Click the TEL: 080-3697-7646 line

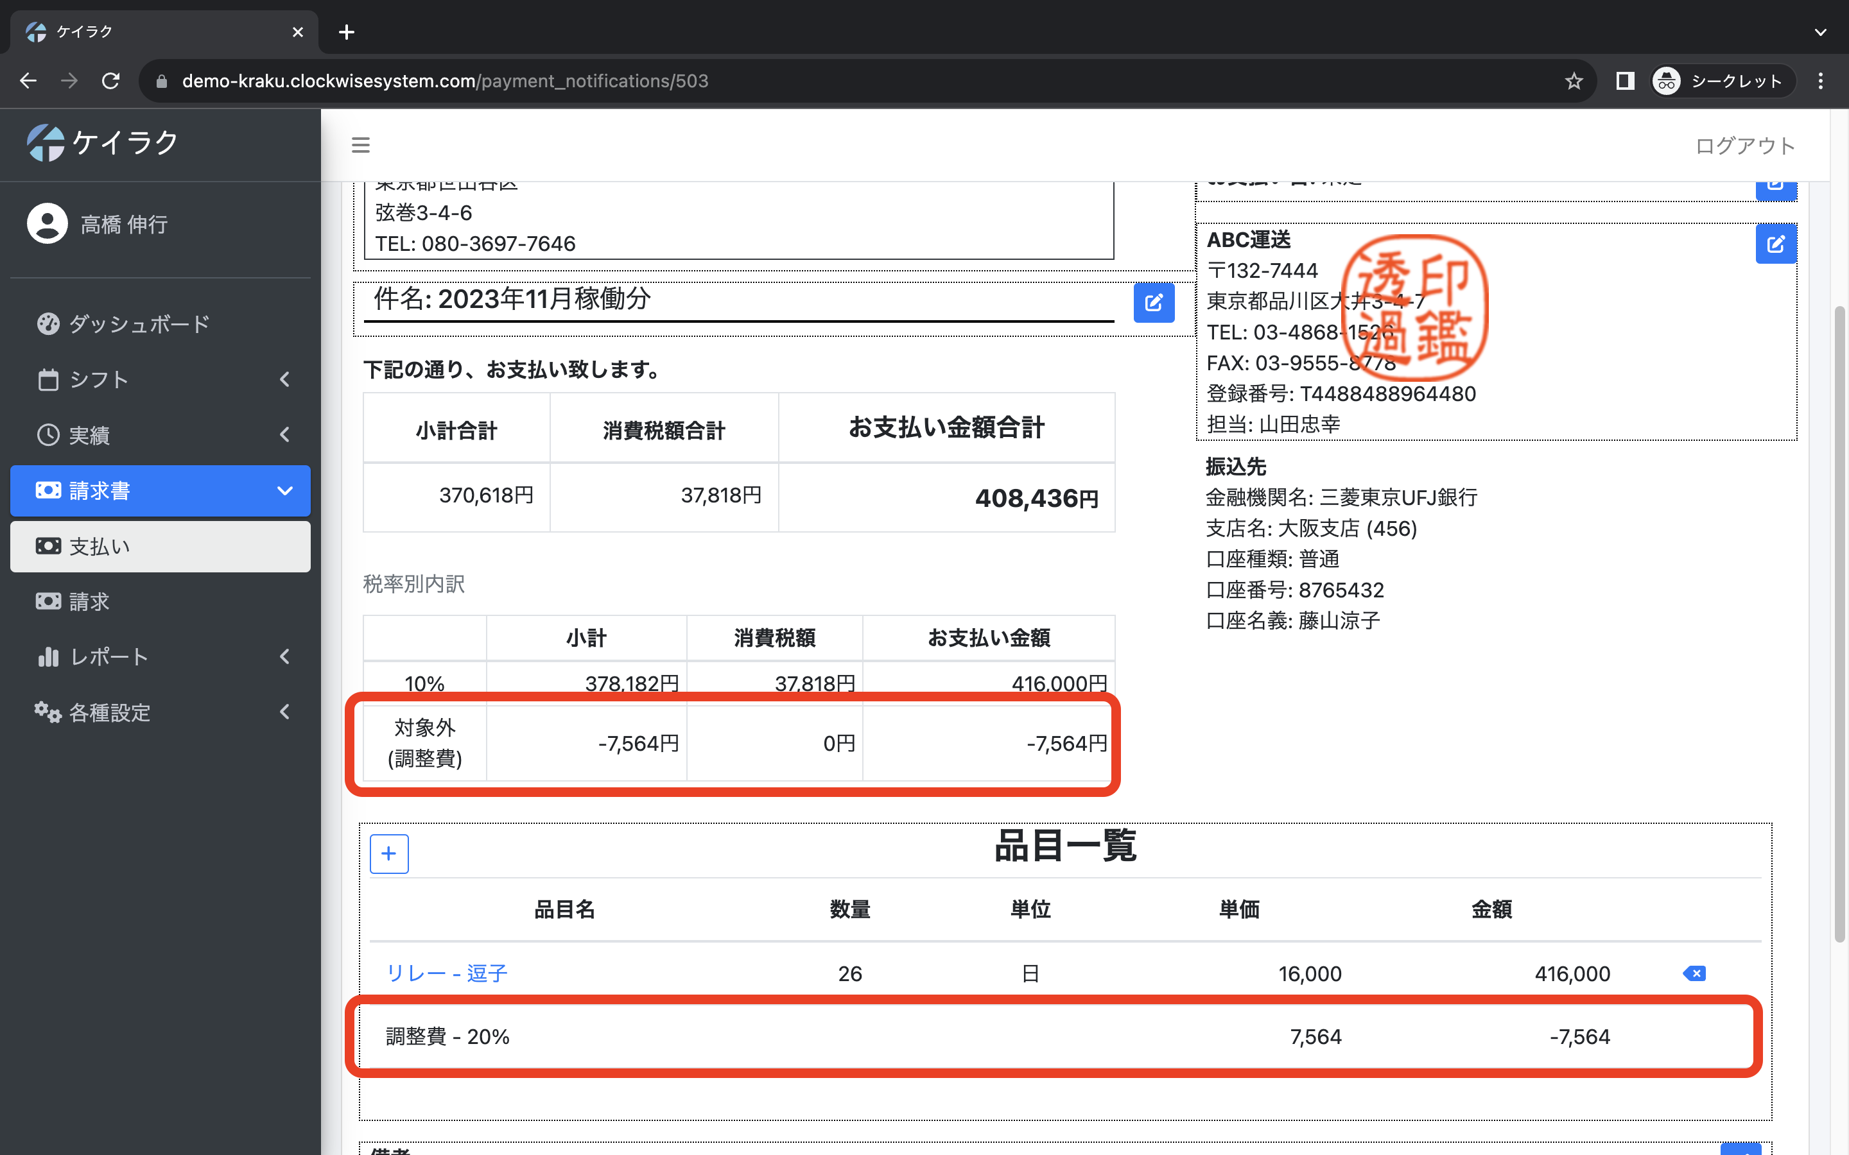475,244
